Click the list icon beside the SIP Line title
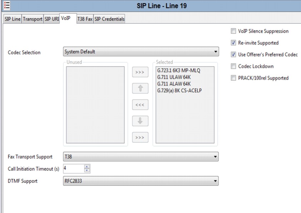Image resolution: width=301 pixels, height=213 pixels. (x=7, y=5)
